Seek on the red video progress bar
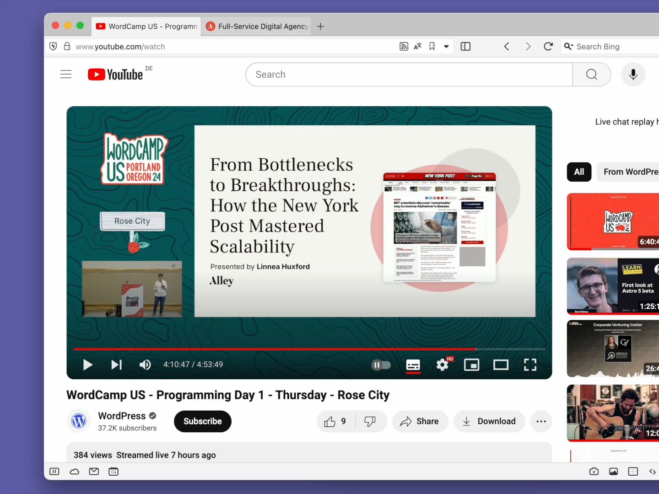659x494 pixels. pyautogui.click(x=309, y=349)
